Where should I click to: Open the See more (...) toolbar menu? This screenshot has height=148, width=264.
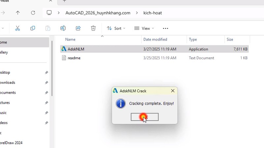point(166,28)
